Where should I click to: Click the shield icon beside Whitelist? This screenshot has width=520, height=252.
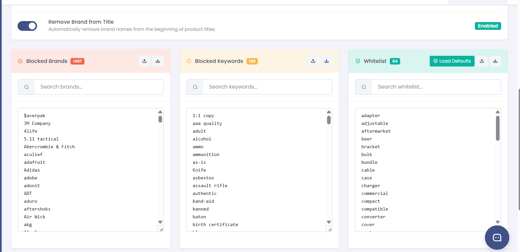(358, 61)
